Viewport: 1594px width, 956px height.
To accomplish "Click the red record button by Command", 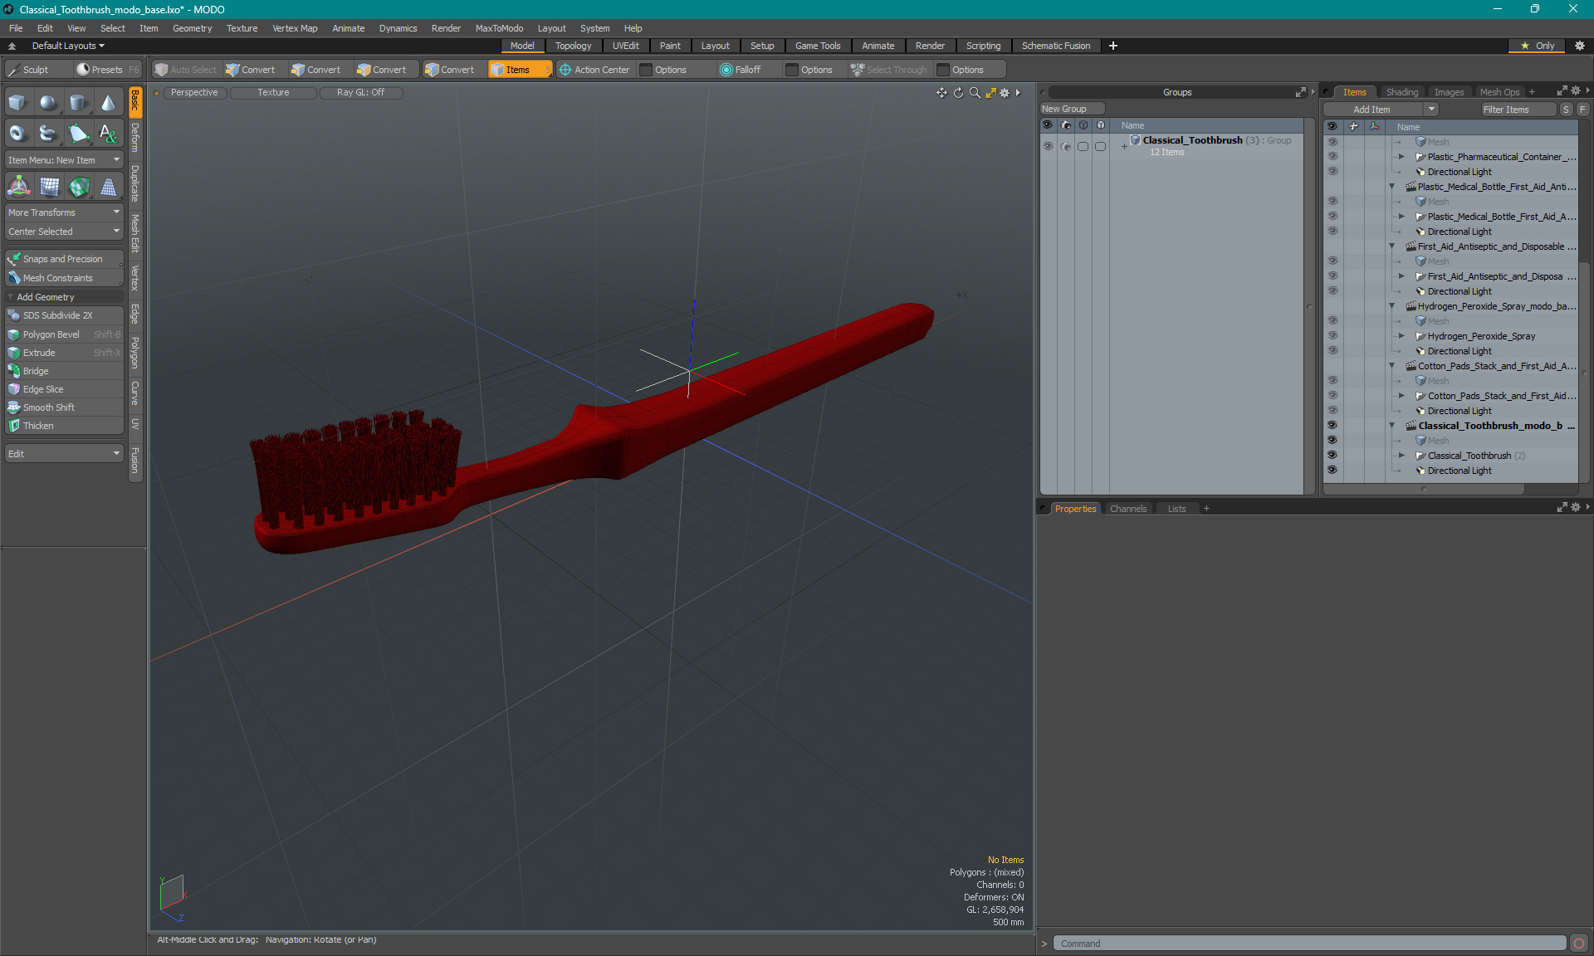I will (1579, 944).
